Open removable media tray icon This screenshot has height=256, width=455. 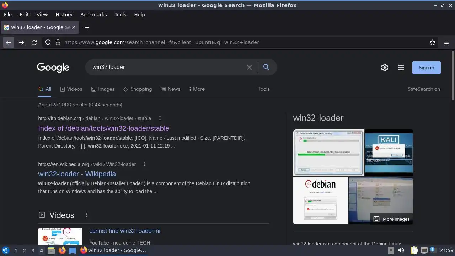pyautogui.click(x=391, y=250)
